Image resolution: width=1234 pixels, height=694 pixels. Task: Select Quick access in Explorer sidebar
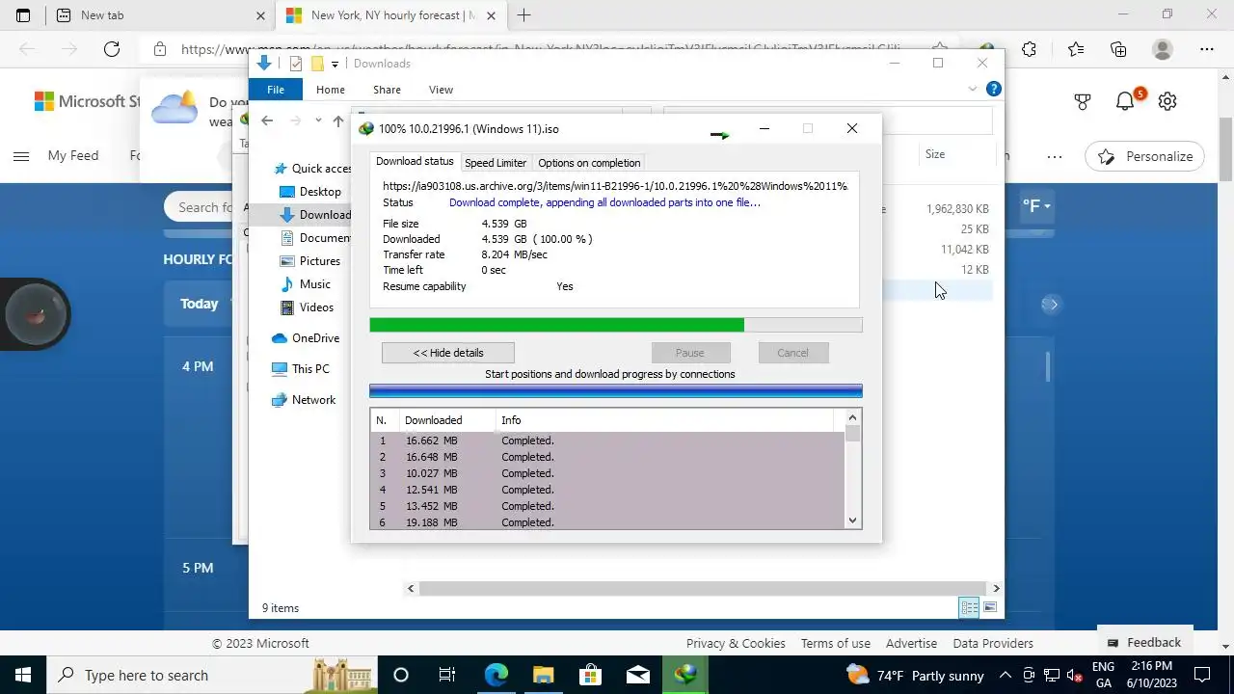pos(312,169)
